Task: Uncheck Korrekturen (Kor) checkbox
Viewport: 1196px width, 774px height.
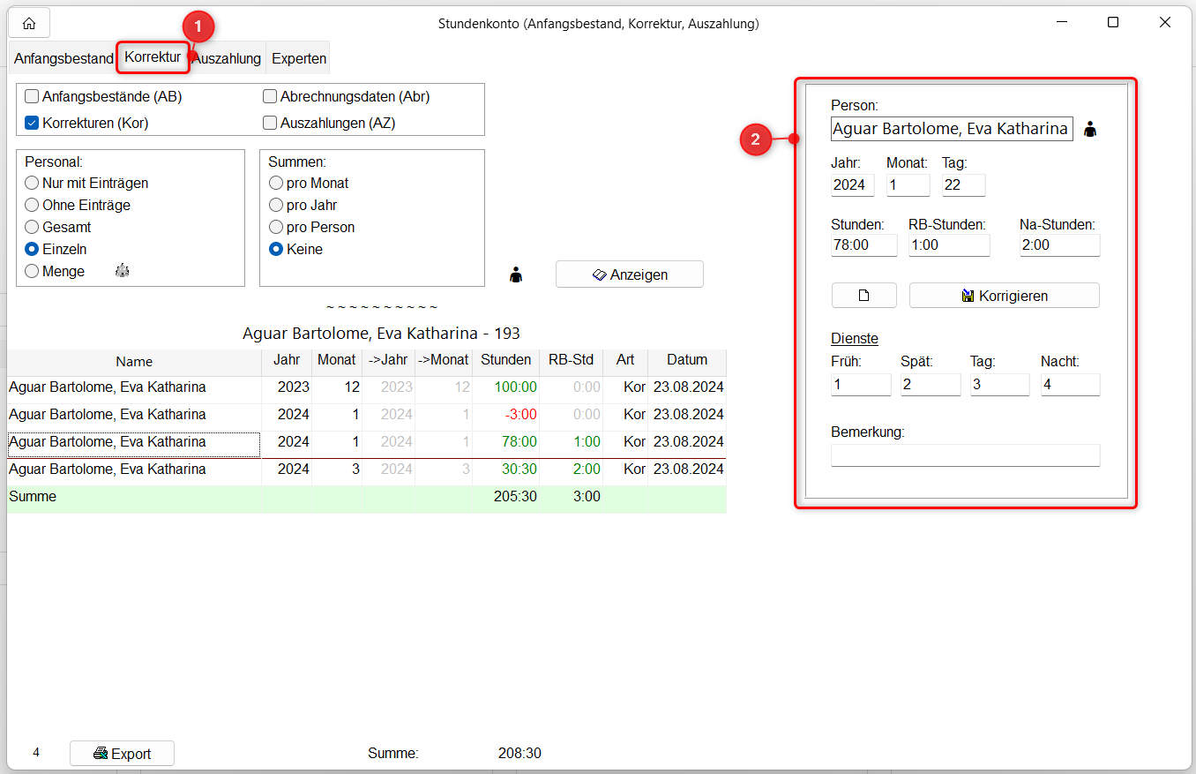Action: 33,124
